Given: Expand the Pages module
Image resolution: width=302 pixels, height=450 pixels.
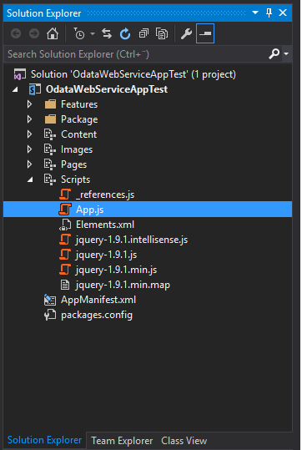Looking at the screenshot, I should pos(29,164).
